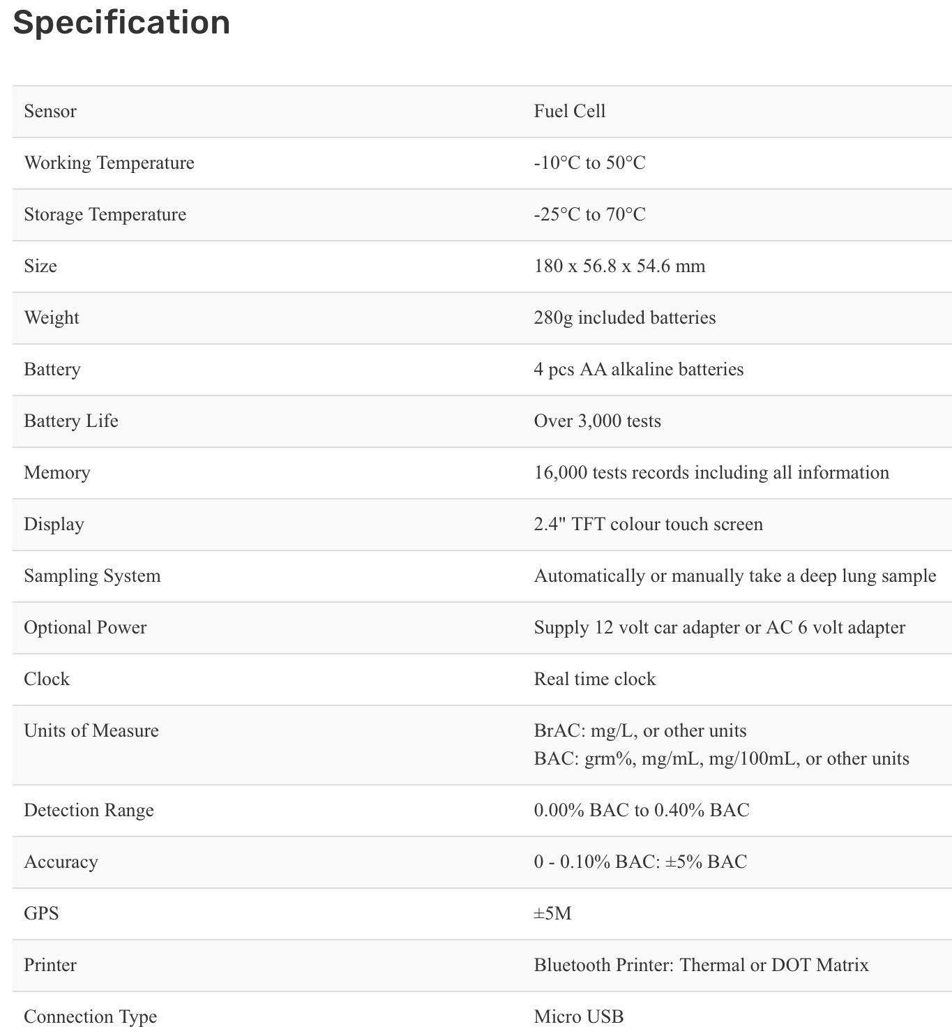Click the Optional Power label
Viewport: 952px width, 1036px height.
pos(85,628)
